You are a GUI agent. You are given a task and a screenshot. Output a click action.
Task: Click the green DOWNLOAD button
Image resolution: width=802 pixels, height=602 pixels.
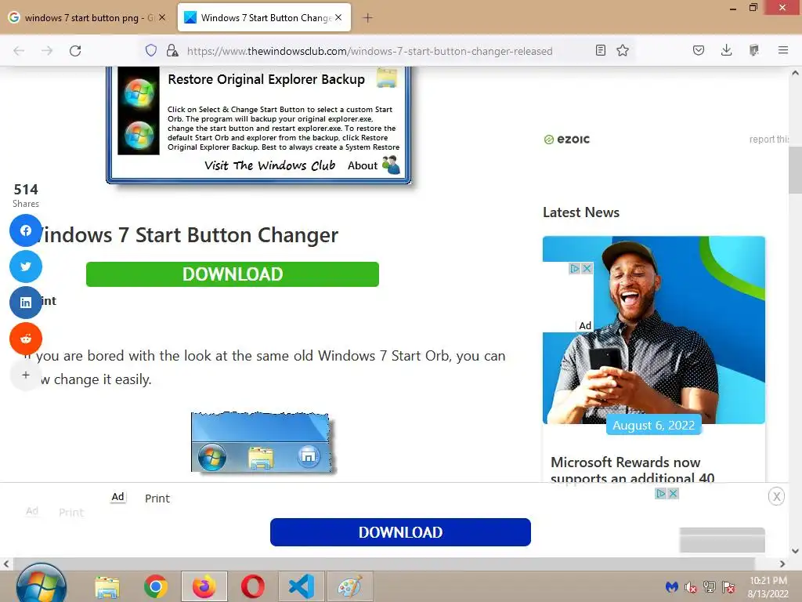pos(232,274)
